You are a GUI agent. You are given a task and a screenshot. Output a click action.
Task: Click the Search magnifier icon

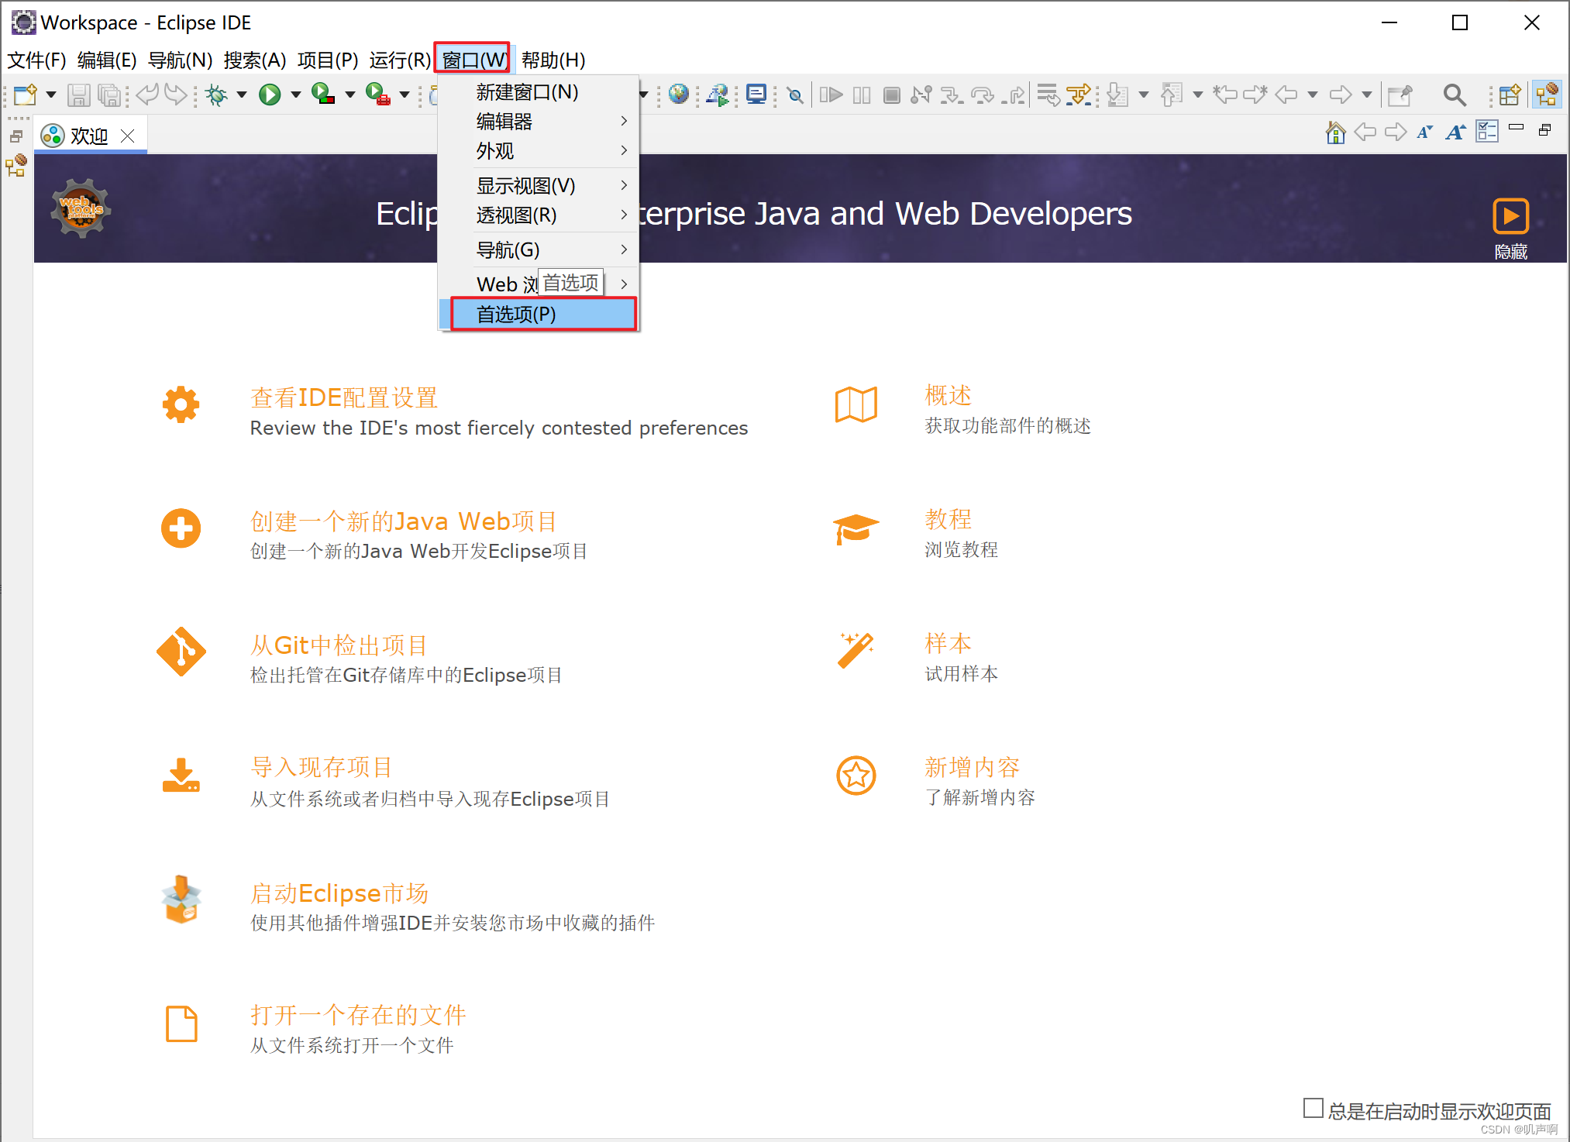point(1455,95)
